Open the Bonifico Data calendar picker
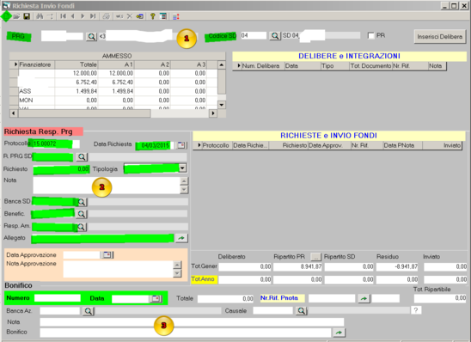This screenshot has width=471, height=342. 156,299
